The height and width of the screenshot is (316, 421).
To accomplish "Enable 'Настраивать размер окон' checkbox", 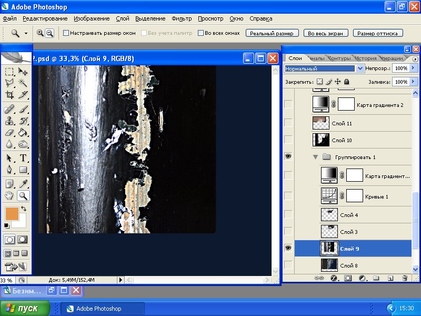I will click(66, 33).
